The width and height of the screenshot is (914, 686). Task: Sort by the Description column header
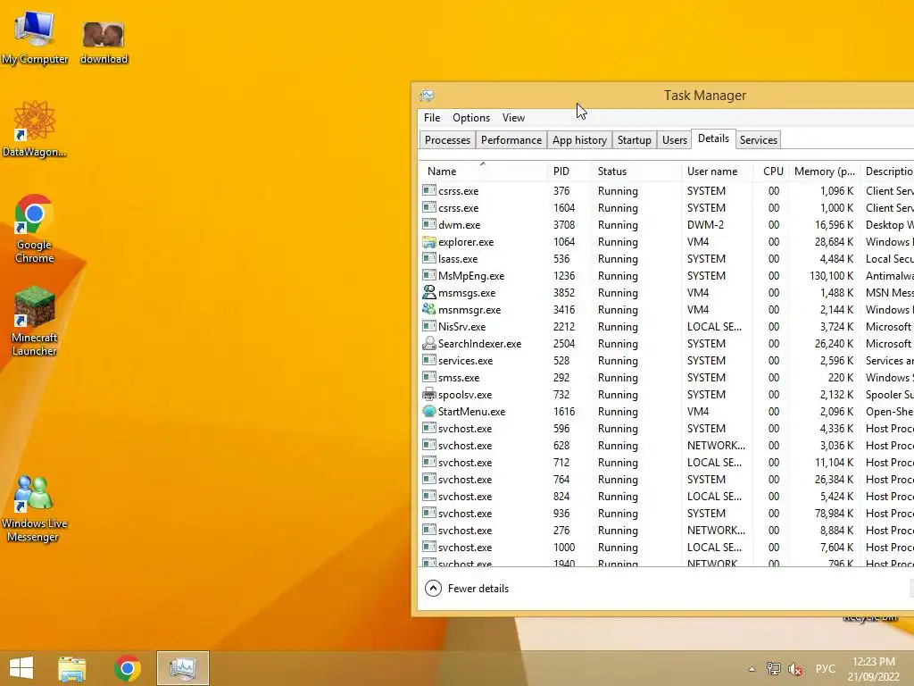pyautogui.click(x=888, y=171)
